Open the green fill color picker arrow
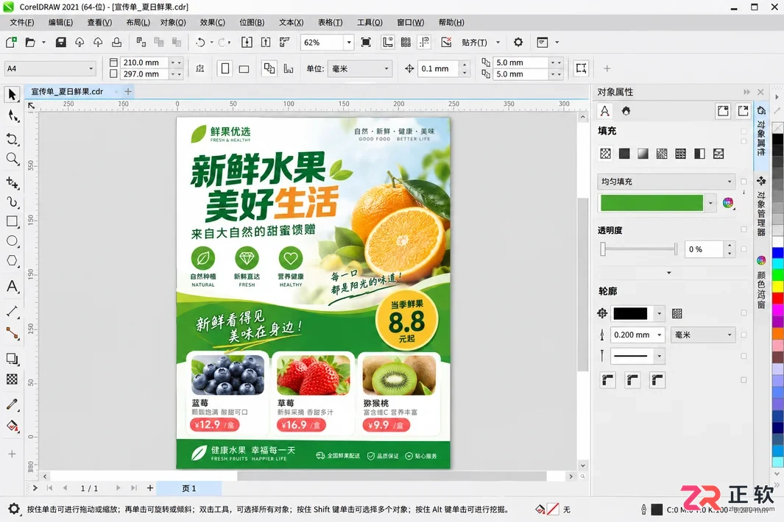 [x=710, y=203]
